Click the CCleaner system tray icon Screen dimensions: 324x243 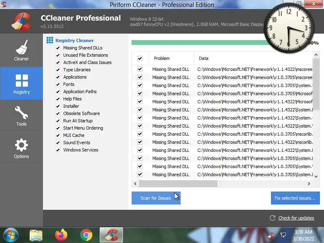coord(271,235)
